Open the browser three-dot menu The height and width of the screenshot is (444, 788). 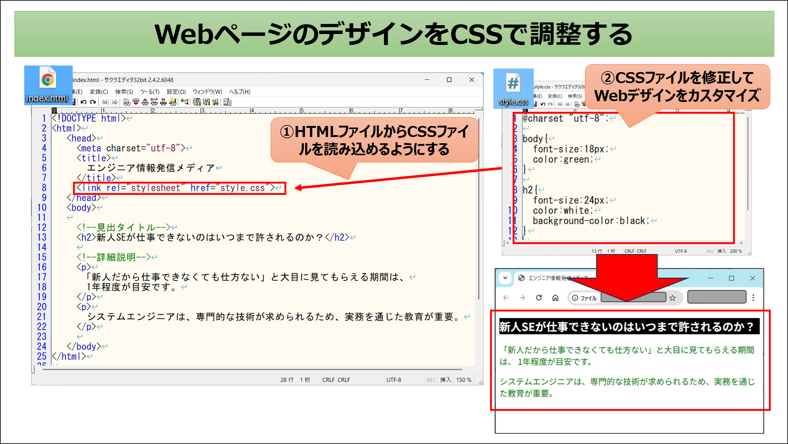(x=753, y=298)
